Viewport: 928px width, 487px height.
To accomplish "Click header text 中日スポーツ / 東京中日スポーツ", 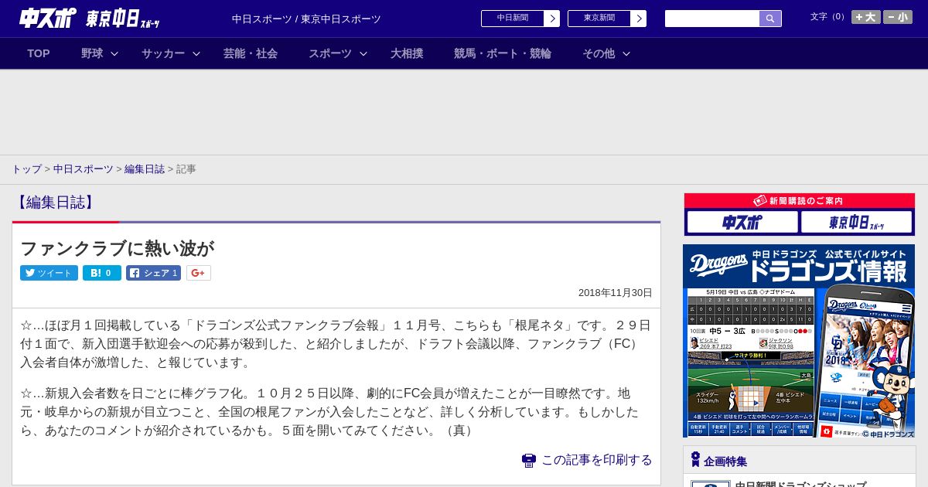I will pos(306,19).
